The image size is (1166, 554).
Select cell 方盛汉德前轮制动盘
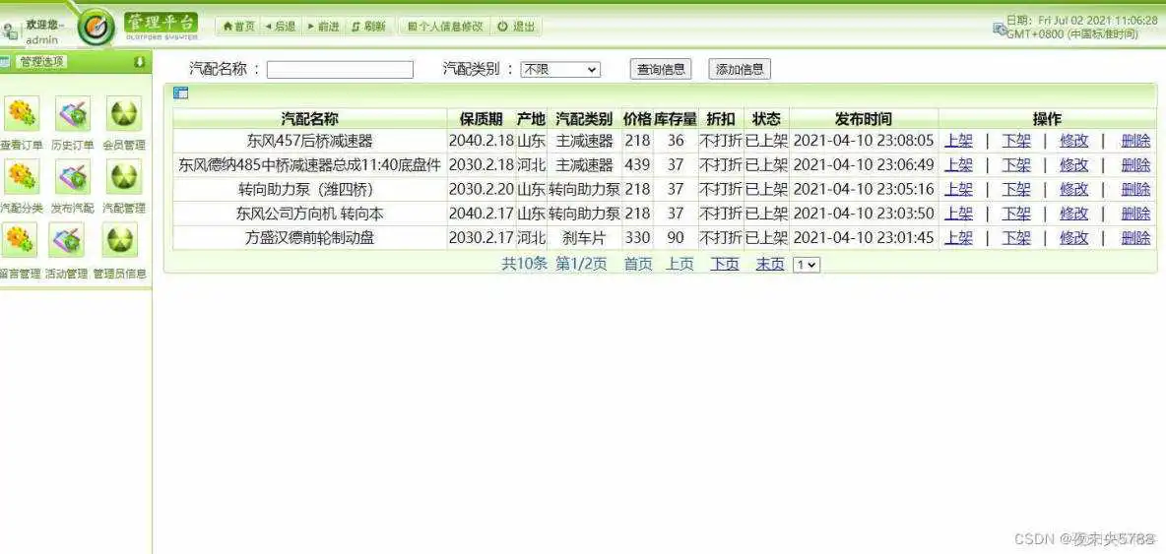click(309, 238)
